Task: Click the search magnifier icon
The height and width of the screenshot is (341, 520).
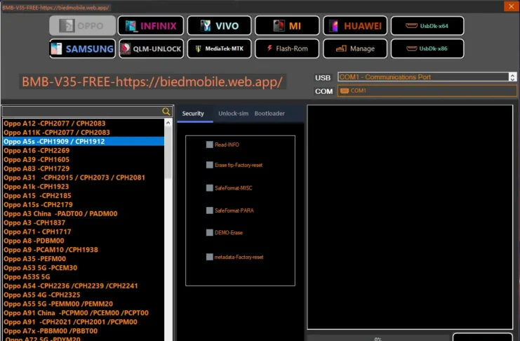Action: [x=166, y=112]
